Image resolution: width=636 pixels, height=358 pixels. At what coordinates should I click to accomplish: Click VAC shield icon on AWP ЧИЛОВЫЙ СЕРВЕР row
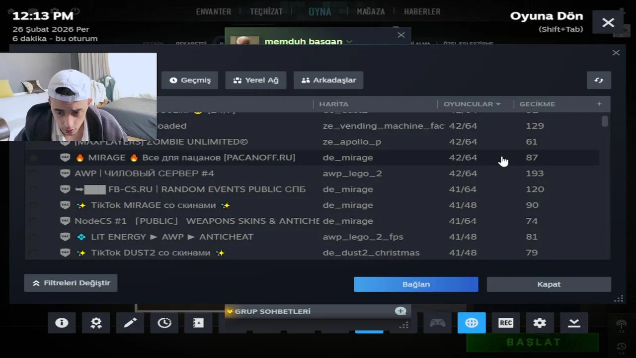click(65, 174)
